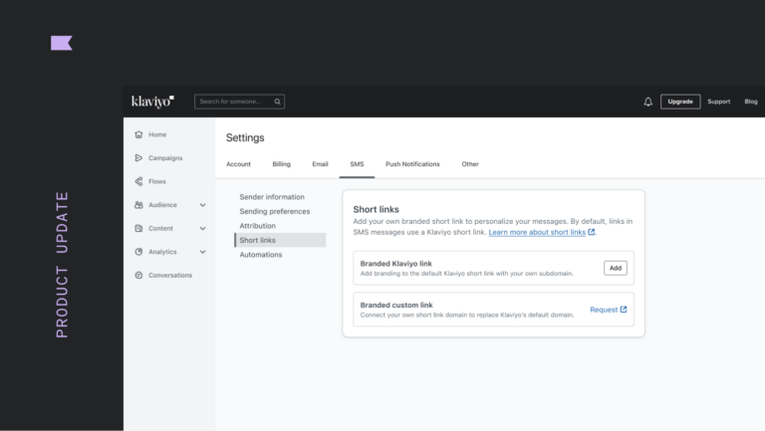The width and height of the screenshot is (765, 431).
Task: Click the search magnifier icon
Action: coord(277,102)
